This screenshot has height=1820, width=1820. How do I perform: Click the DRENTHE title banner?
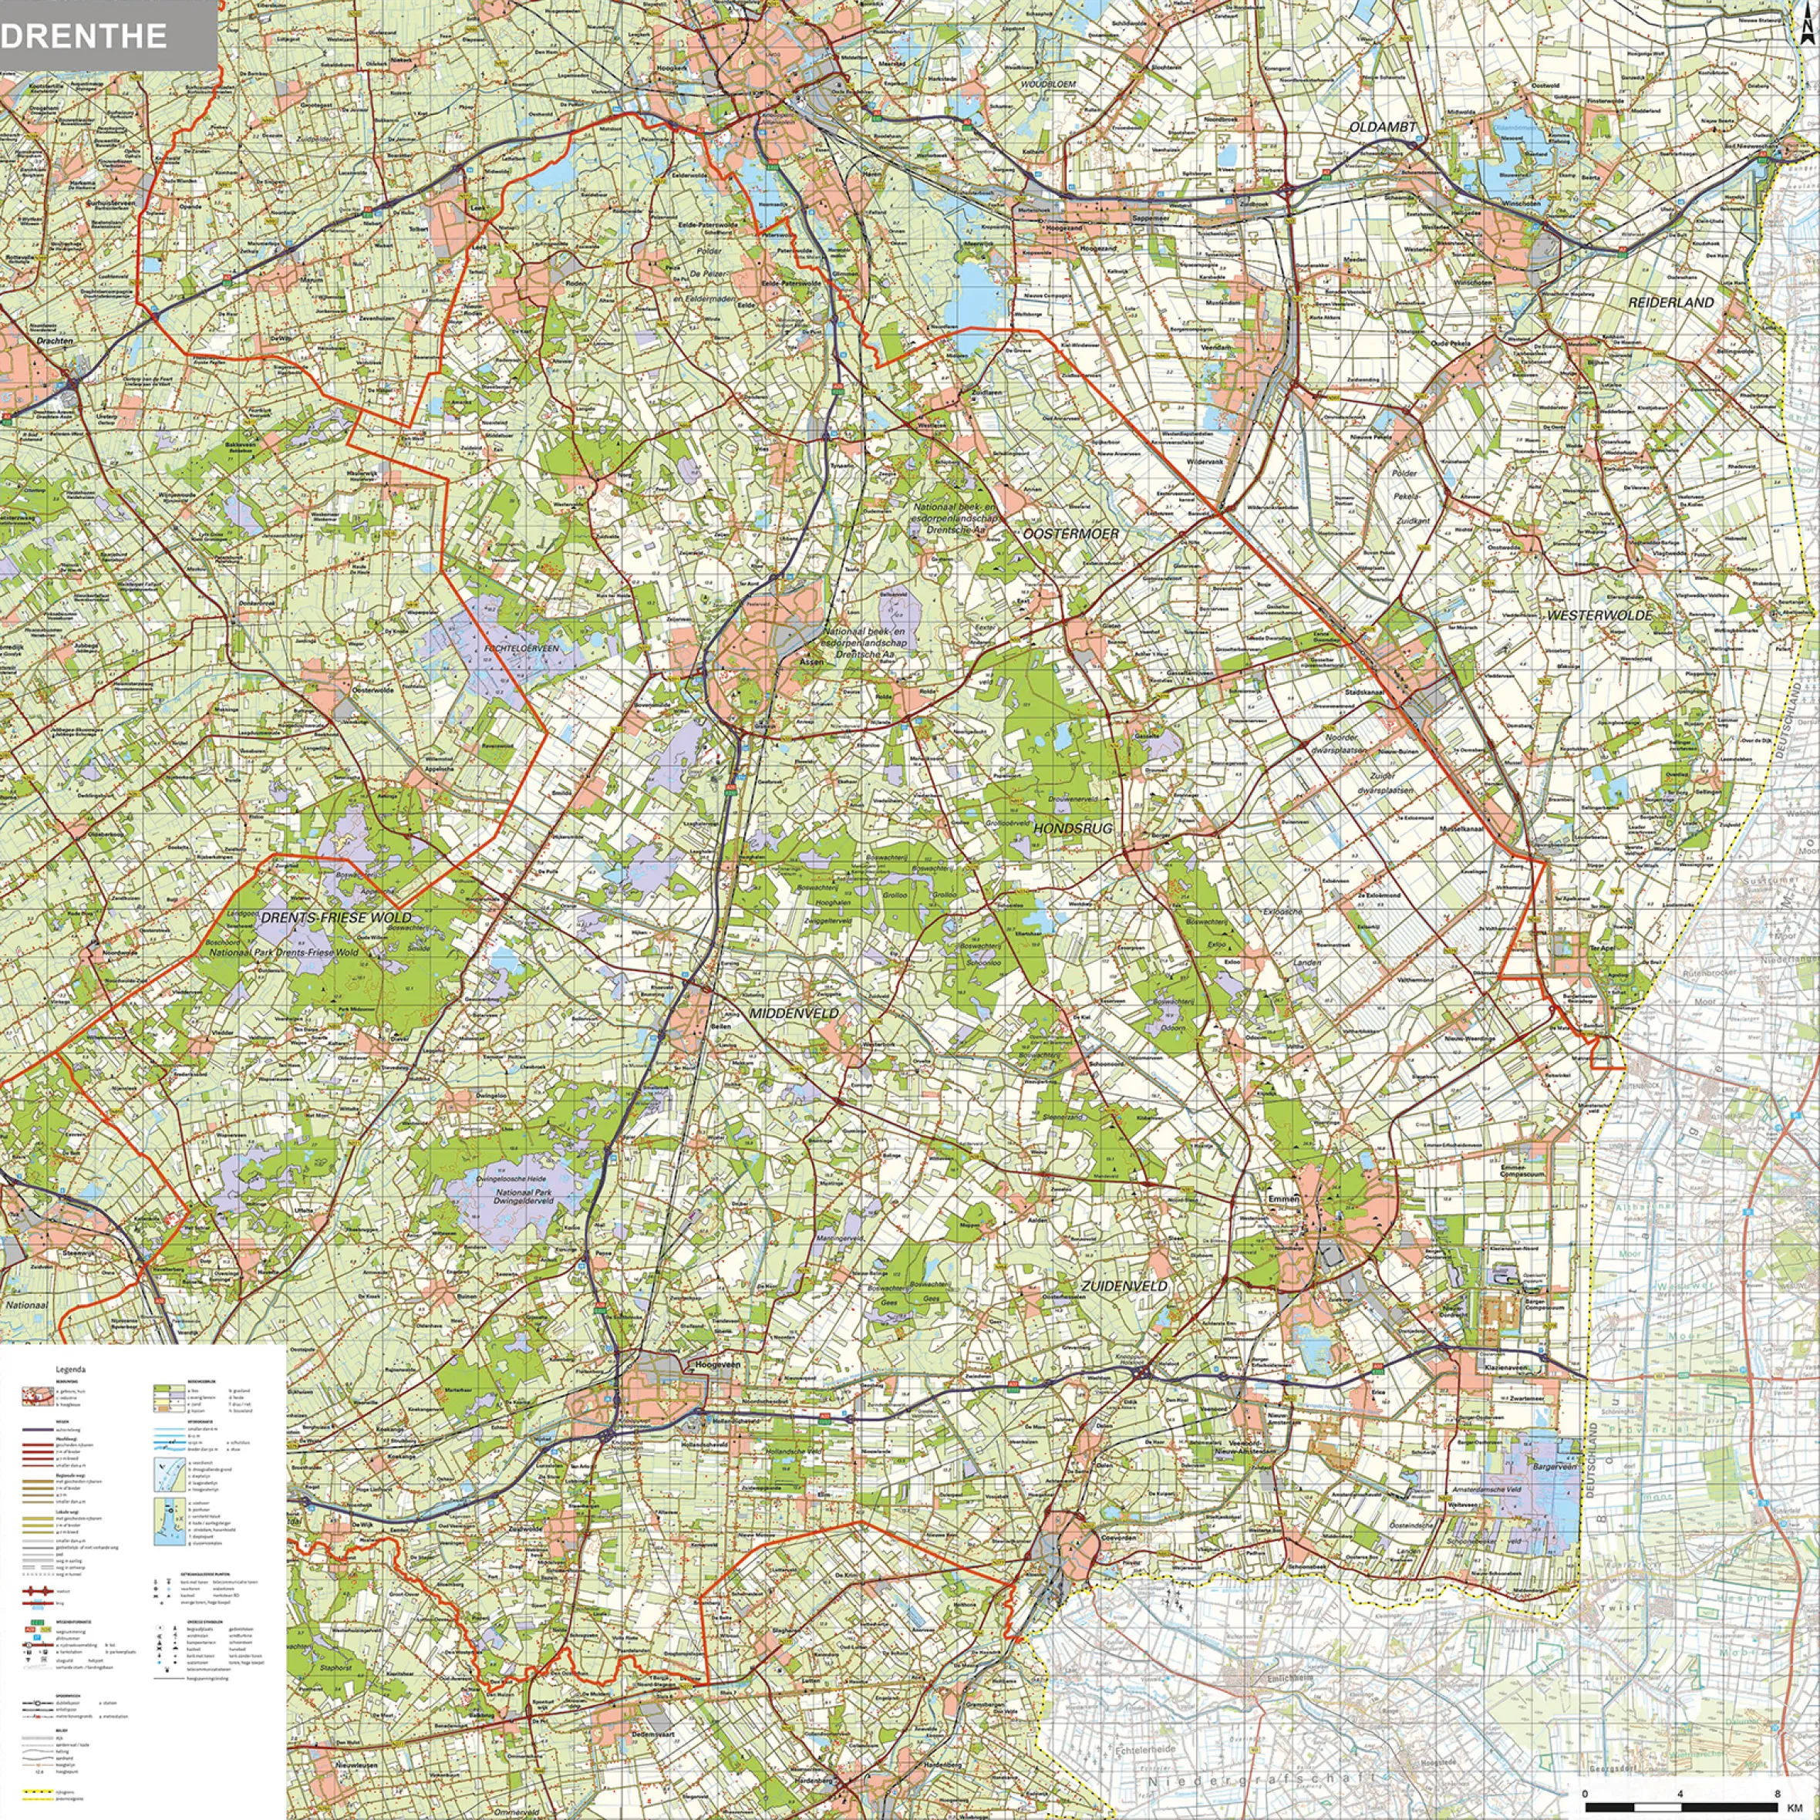pyautogui.click(x=108, y=35)
